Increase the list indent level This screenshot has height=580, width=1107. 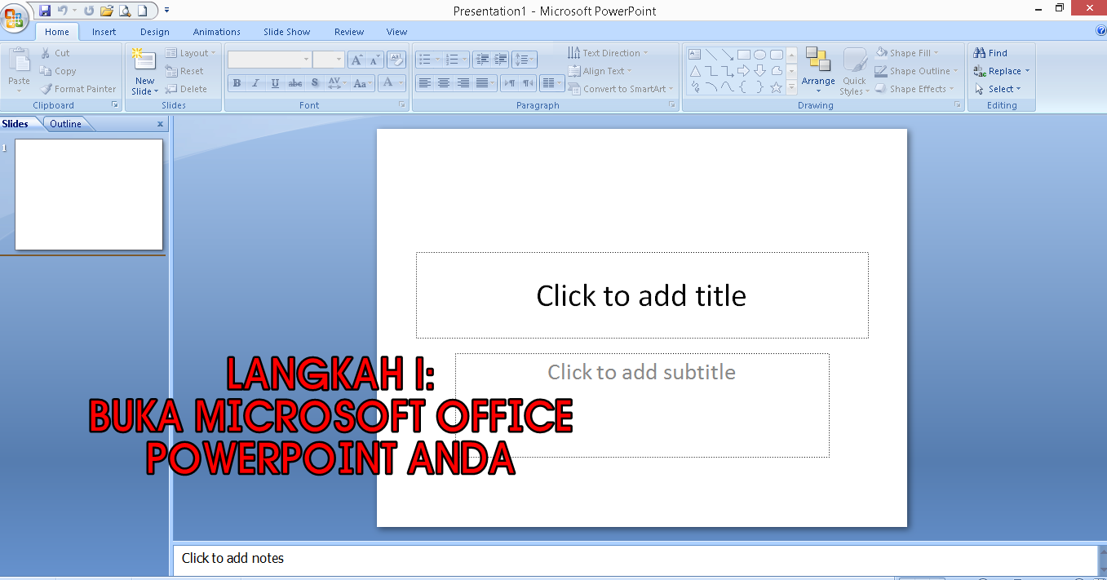pos(500,60)
